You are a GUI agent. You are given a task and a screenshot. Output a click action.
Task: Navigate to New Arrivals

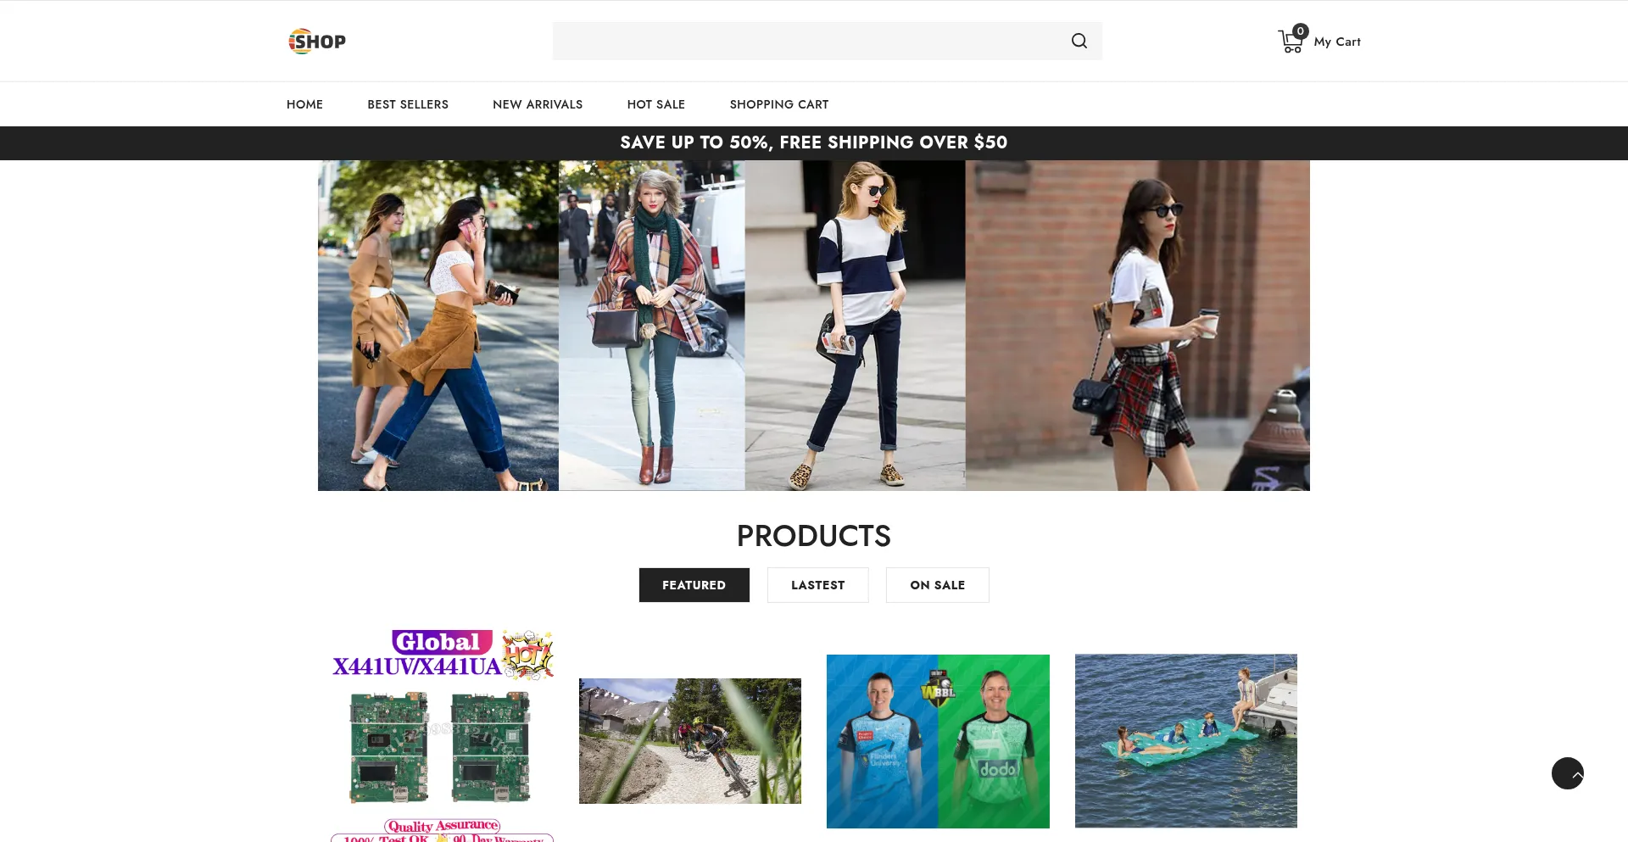click(538, 104)
